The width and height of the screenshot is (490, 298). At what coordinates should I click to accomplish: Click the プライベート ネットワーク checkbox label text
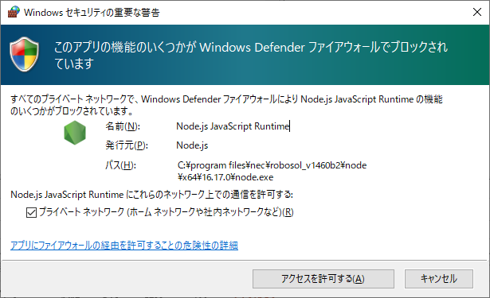(x=167, y=212)
